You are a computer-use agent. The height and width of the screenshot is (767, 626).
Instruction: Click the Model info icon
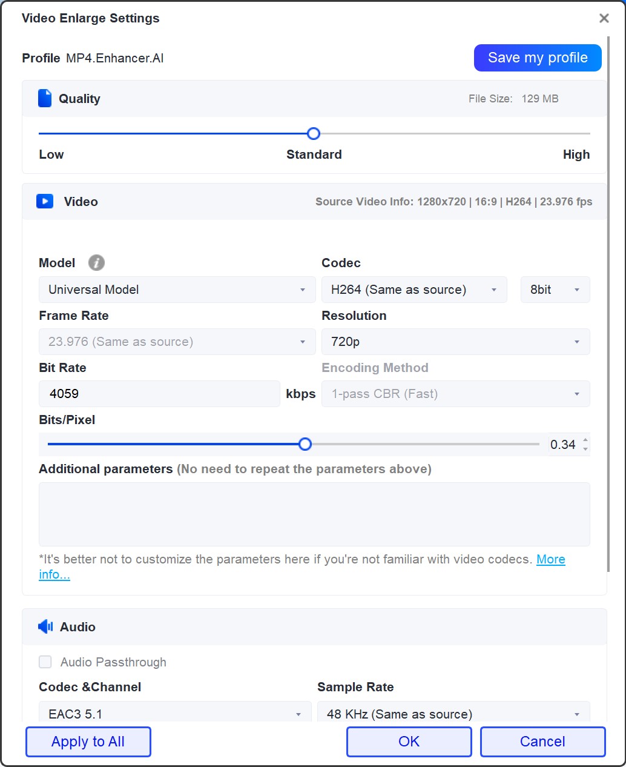(x=96, y=263)
